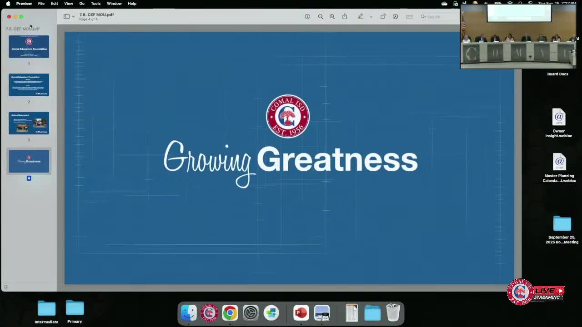Image resolution: width=582 pixels, height=327 pixels.
Task: Open the View menu
Action: [69, 4]
